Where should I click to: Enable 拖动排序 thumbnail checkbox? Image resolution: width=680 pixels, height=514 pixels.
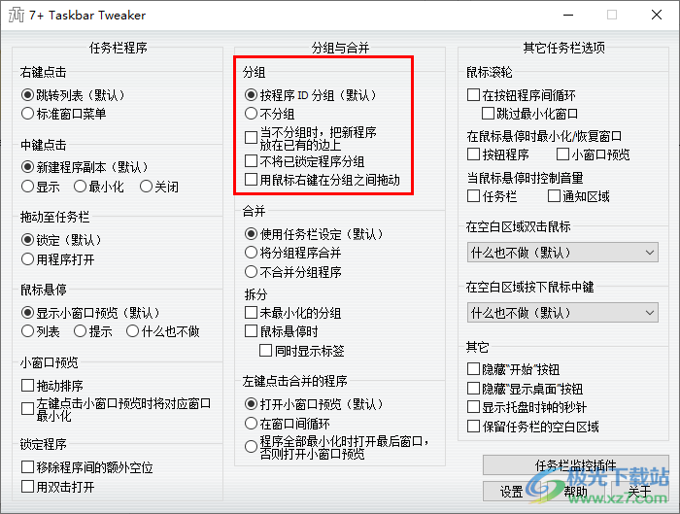point(27,385)
